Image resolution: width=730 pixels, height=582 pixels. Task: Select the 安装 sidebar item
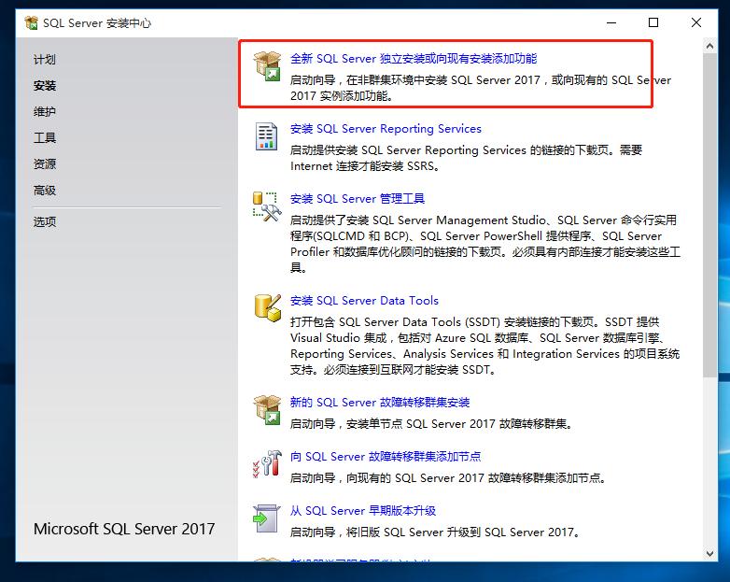click(44, 86)
